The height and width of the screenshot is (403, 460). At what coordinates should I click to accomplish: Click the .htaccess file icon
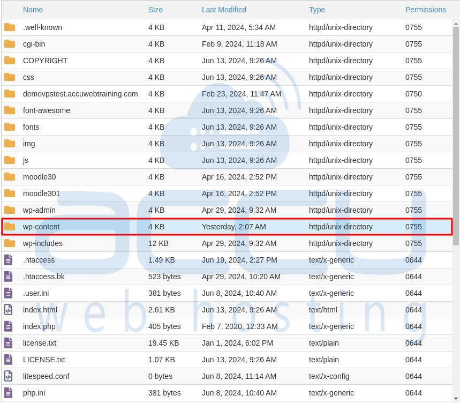pos(9,260)
